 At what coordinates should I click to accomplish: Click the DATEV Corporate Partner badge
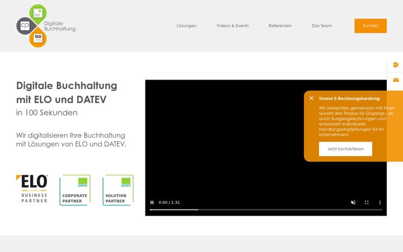[x=75, y=190]
